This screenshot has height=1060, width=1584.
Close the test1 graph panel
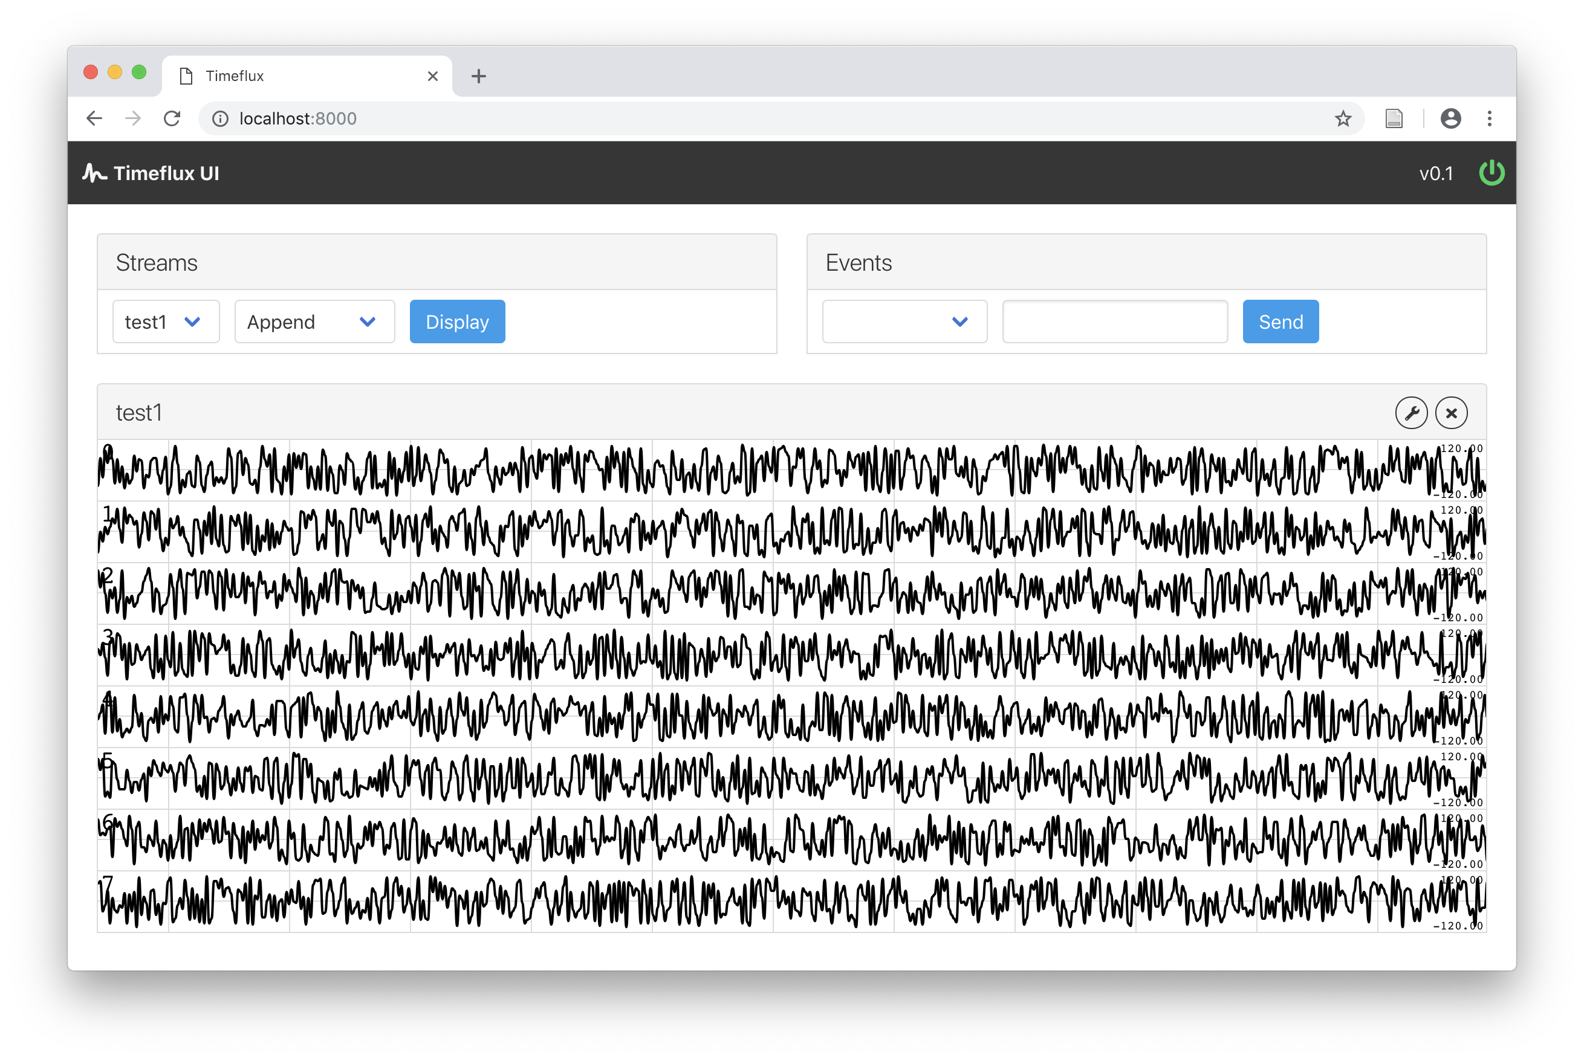tap(1451, 413)
